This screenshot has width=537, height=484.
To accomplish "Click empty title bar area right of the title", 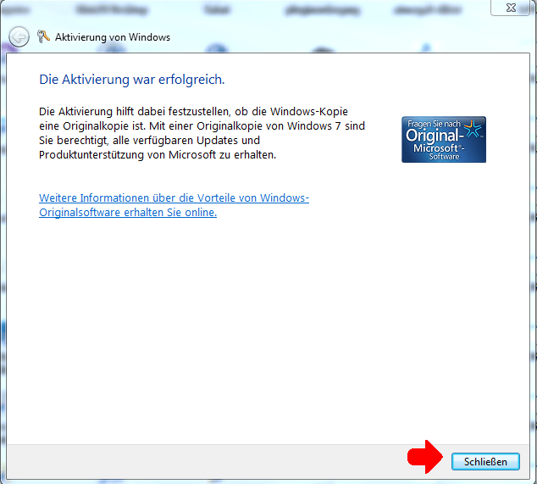I will point(339,37).
